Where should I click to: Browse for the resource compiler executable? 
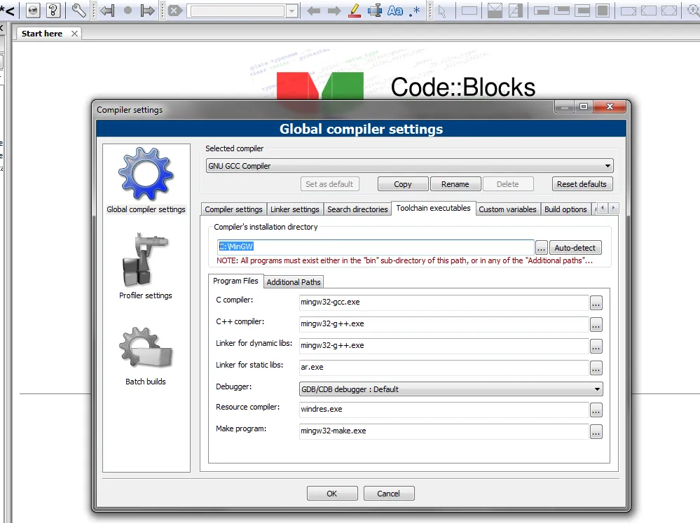point(596,410)
